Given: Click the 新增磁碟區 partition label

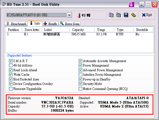Looking at the screenshot, I should click(x=52, y=34).
